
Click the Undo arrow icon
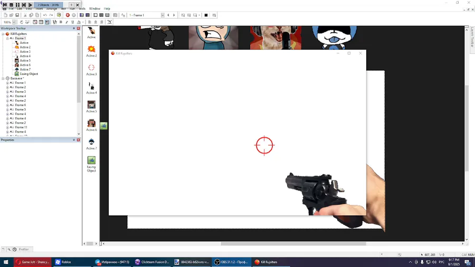(45, 15)
